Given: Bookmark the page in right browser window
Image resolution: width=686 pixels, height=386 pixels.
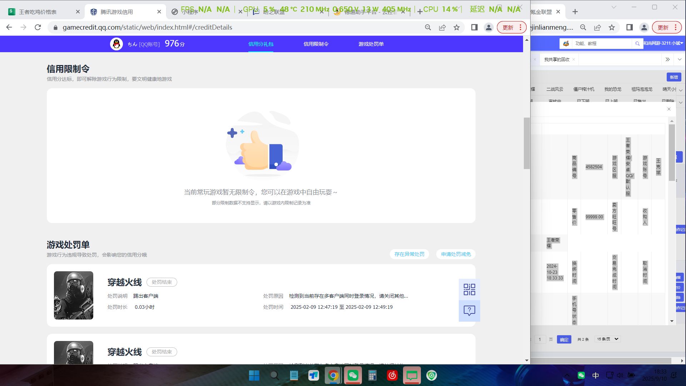Looking at the screenshot, I should [612, 27].
